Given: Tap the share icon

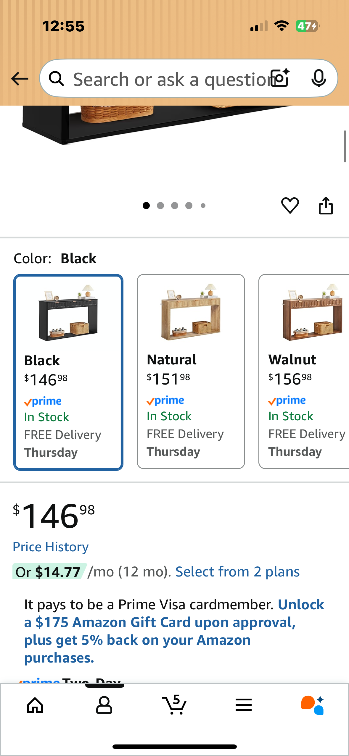Looking at the screenshot, I should (x=326, y=205).
